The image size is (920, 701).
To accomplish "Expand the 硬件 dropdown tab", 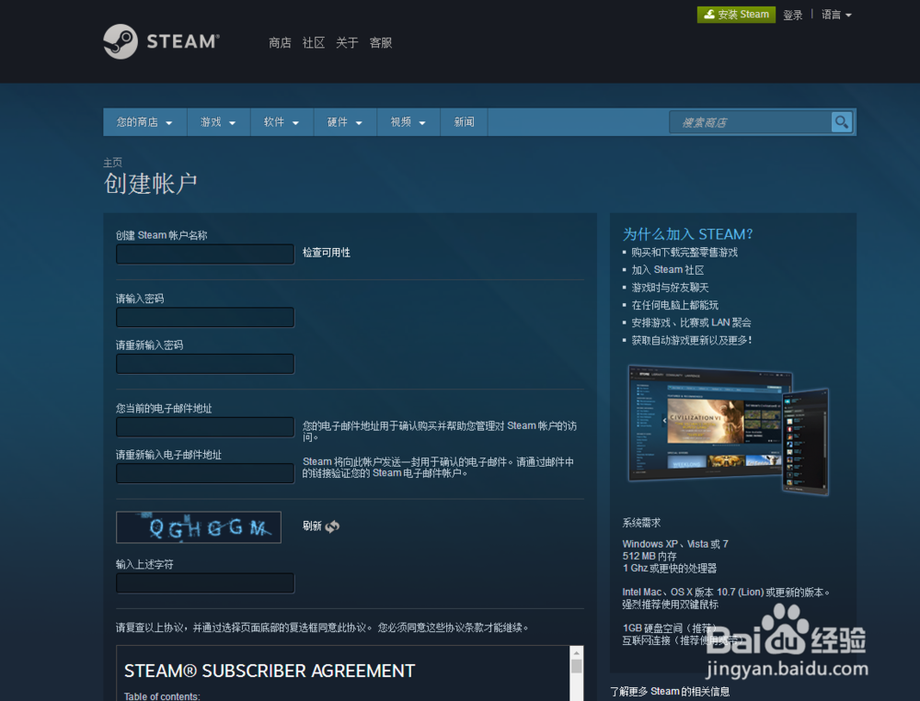I will click(345, 122).
